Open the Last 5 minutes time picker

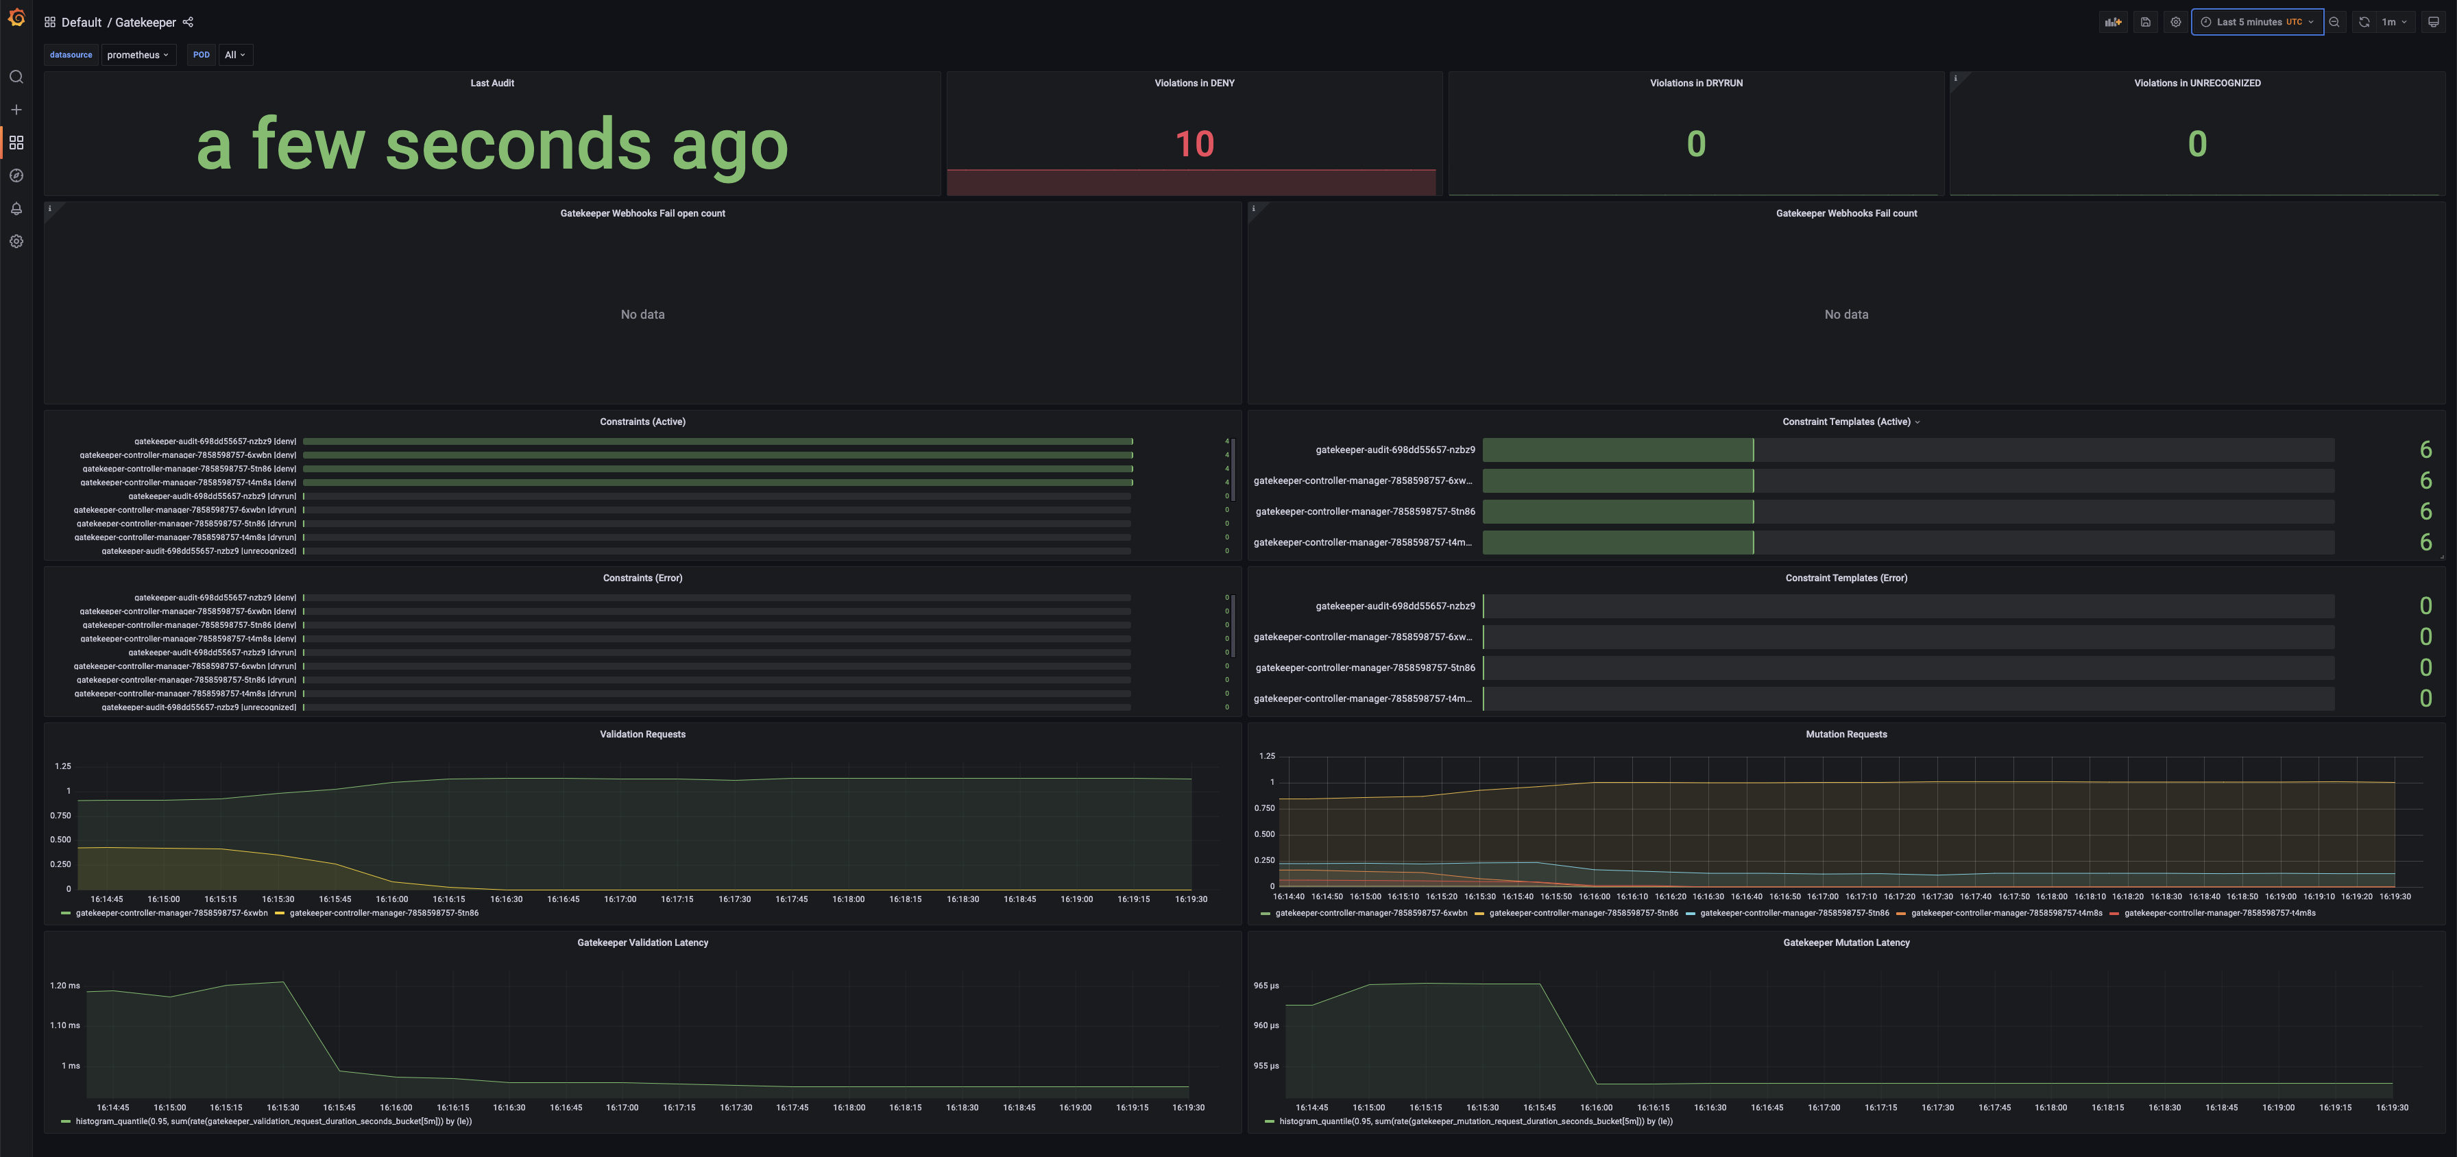pos(2257,22)
